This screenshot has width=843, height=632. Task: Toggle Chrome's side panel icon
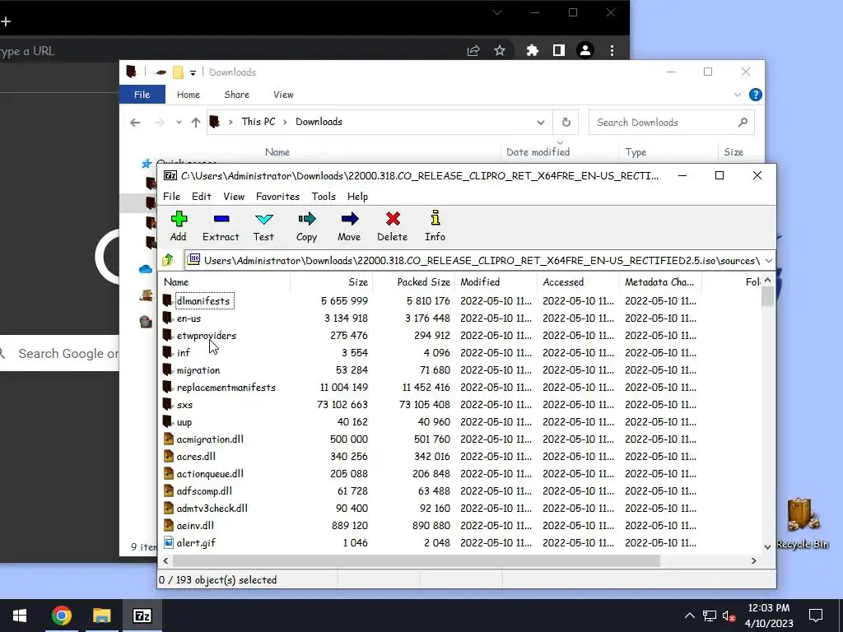[559, 50]
